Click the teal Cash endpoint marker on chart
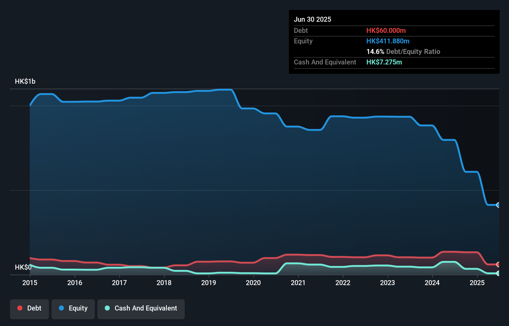This screenshot has width=509, height=326. [498, 274]
